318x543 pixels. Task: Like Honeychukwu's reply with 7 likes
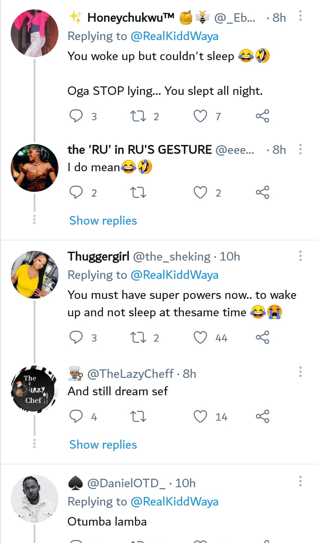[x=201, y=116]
